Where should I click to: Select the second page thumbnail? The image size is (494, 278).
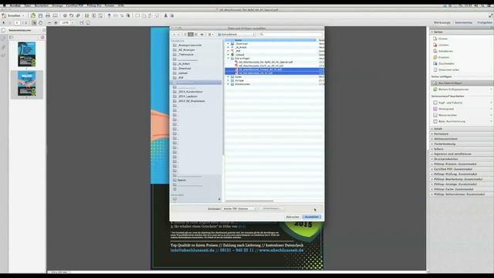[x=27, y=83]
